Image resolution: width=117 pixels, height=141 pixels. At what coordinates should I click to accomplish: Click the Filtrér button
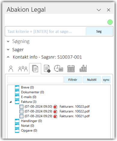pyautogui.click(x=73, y=80)
